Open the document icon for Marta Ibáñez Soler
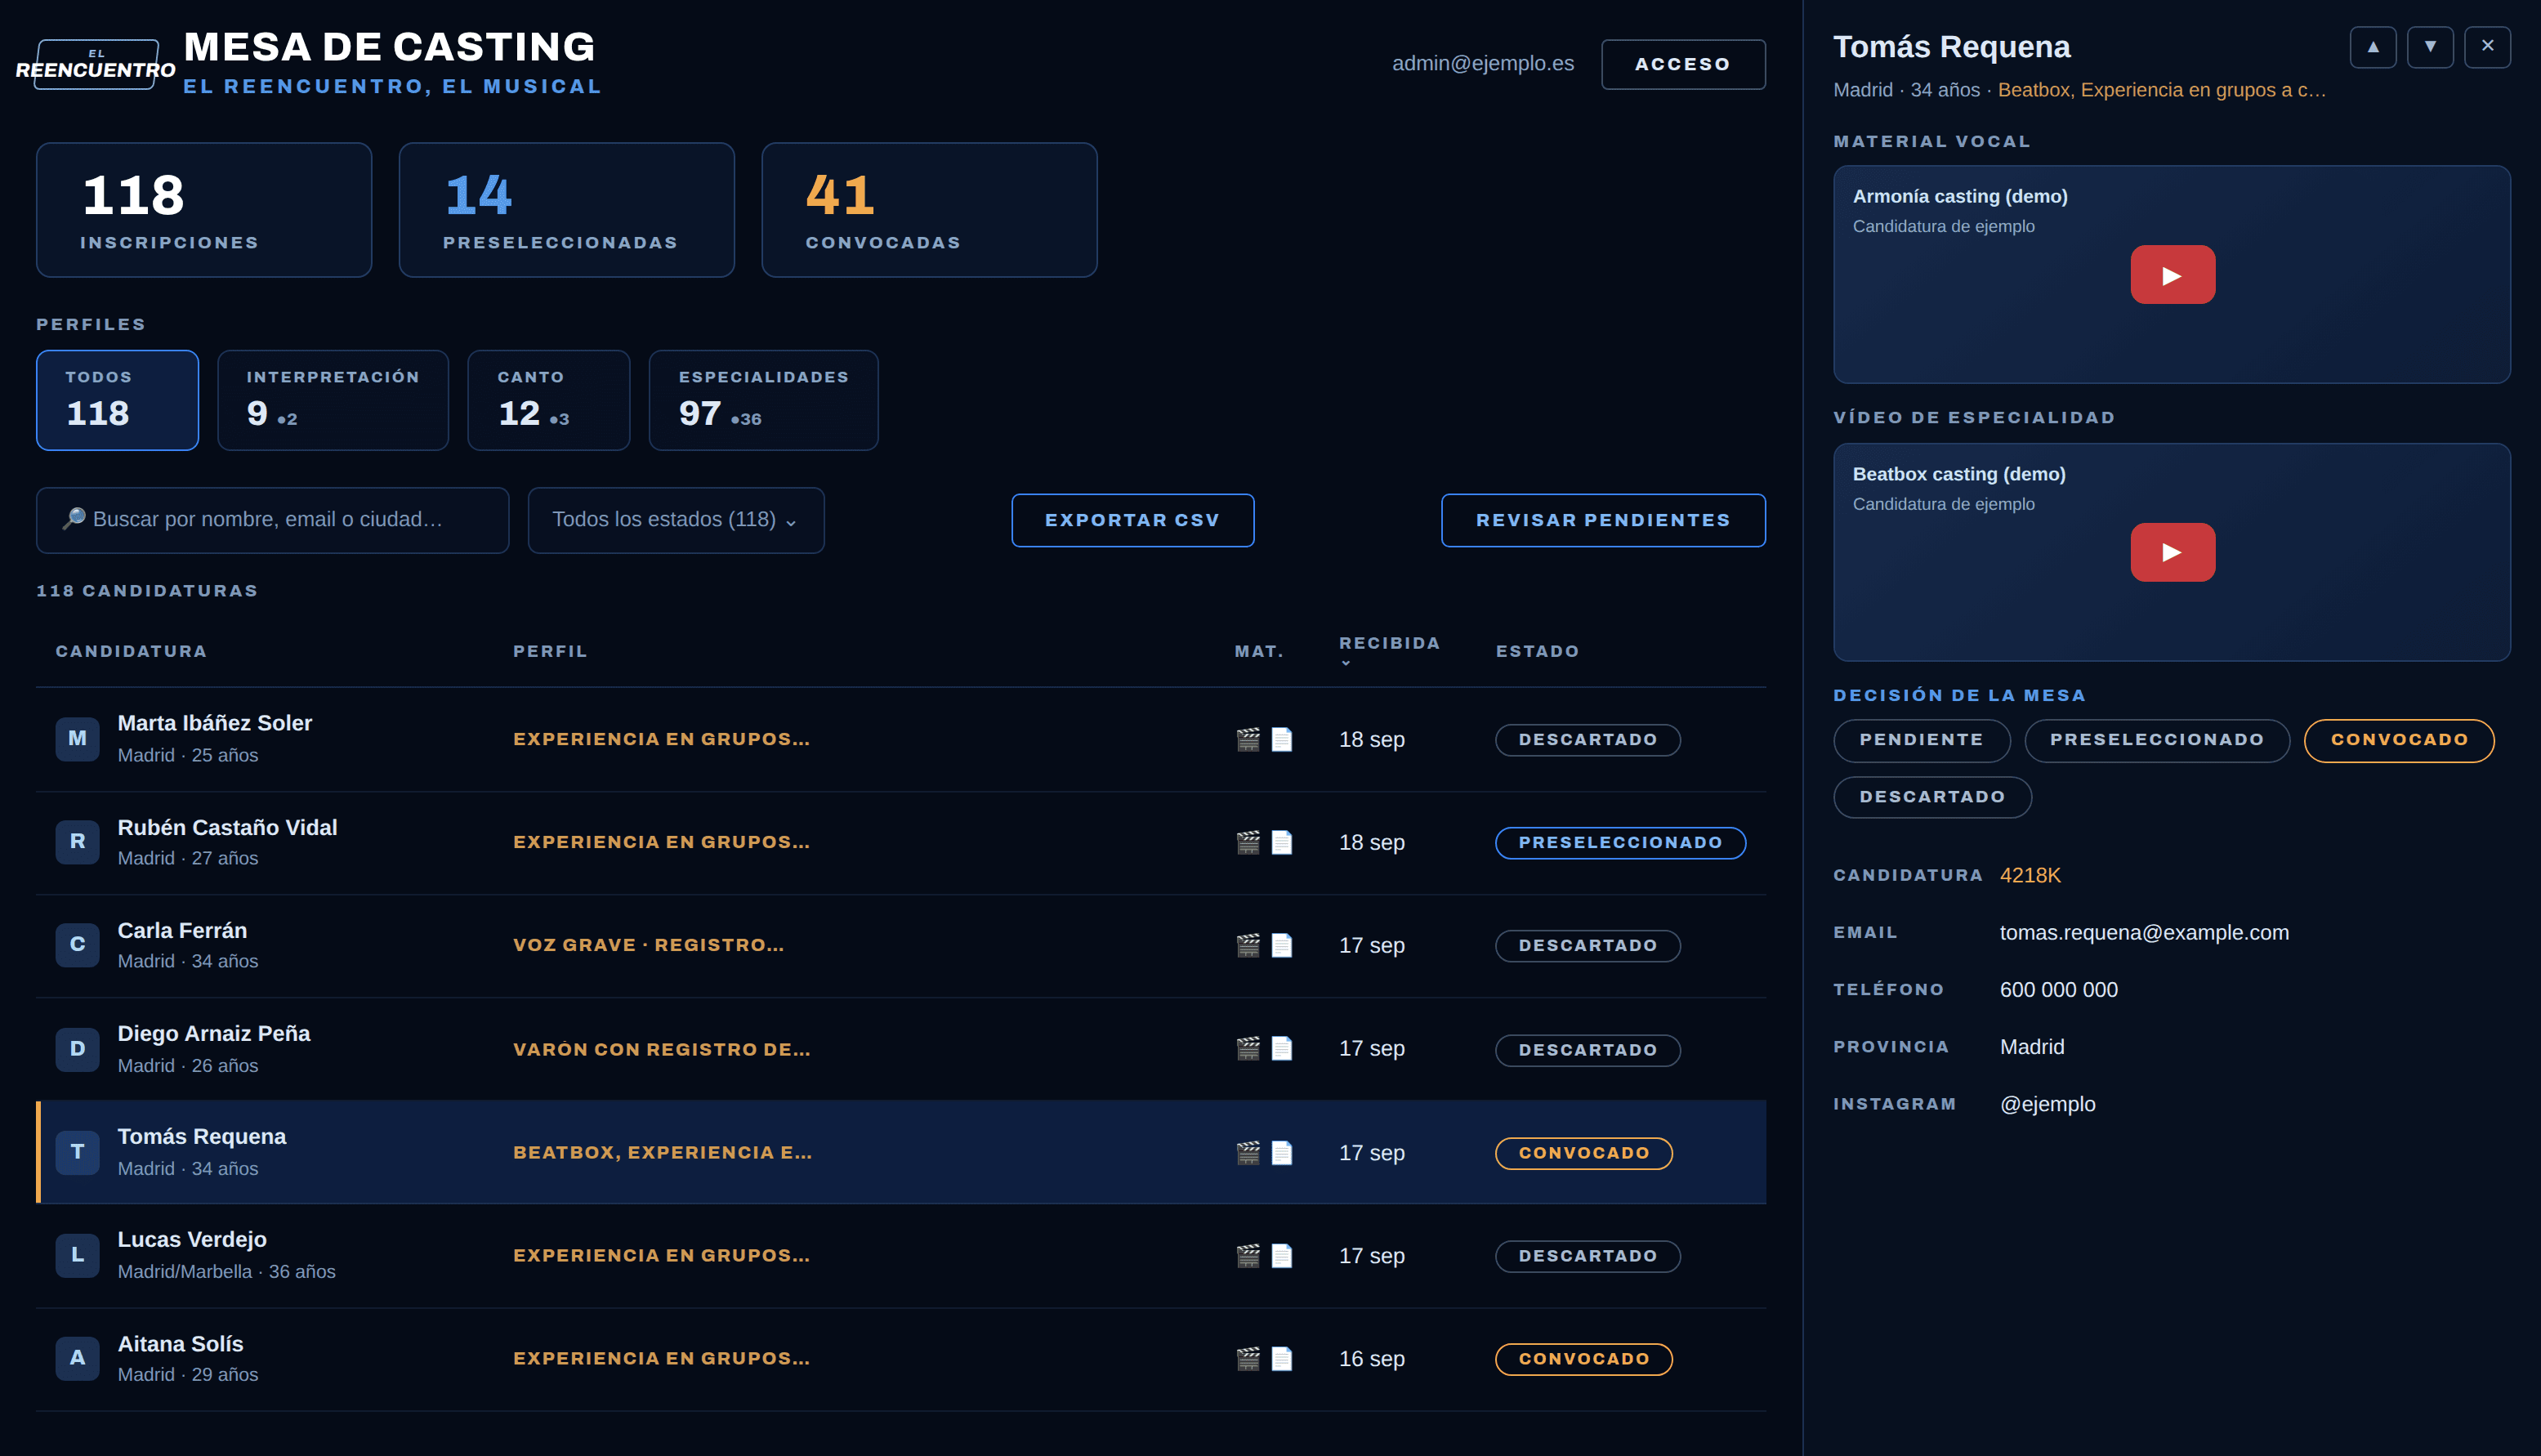2541x1456 pixels. [1281, 739]
